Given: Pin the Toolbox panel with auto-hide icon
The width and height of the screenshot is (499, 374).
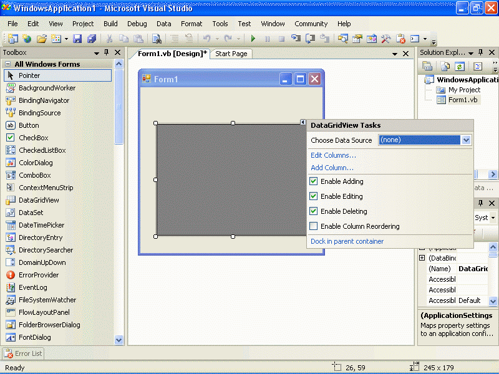Looking at the screenshot, I should [106, 52].
